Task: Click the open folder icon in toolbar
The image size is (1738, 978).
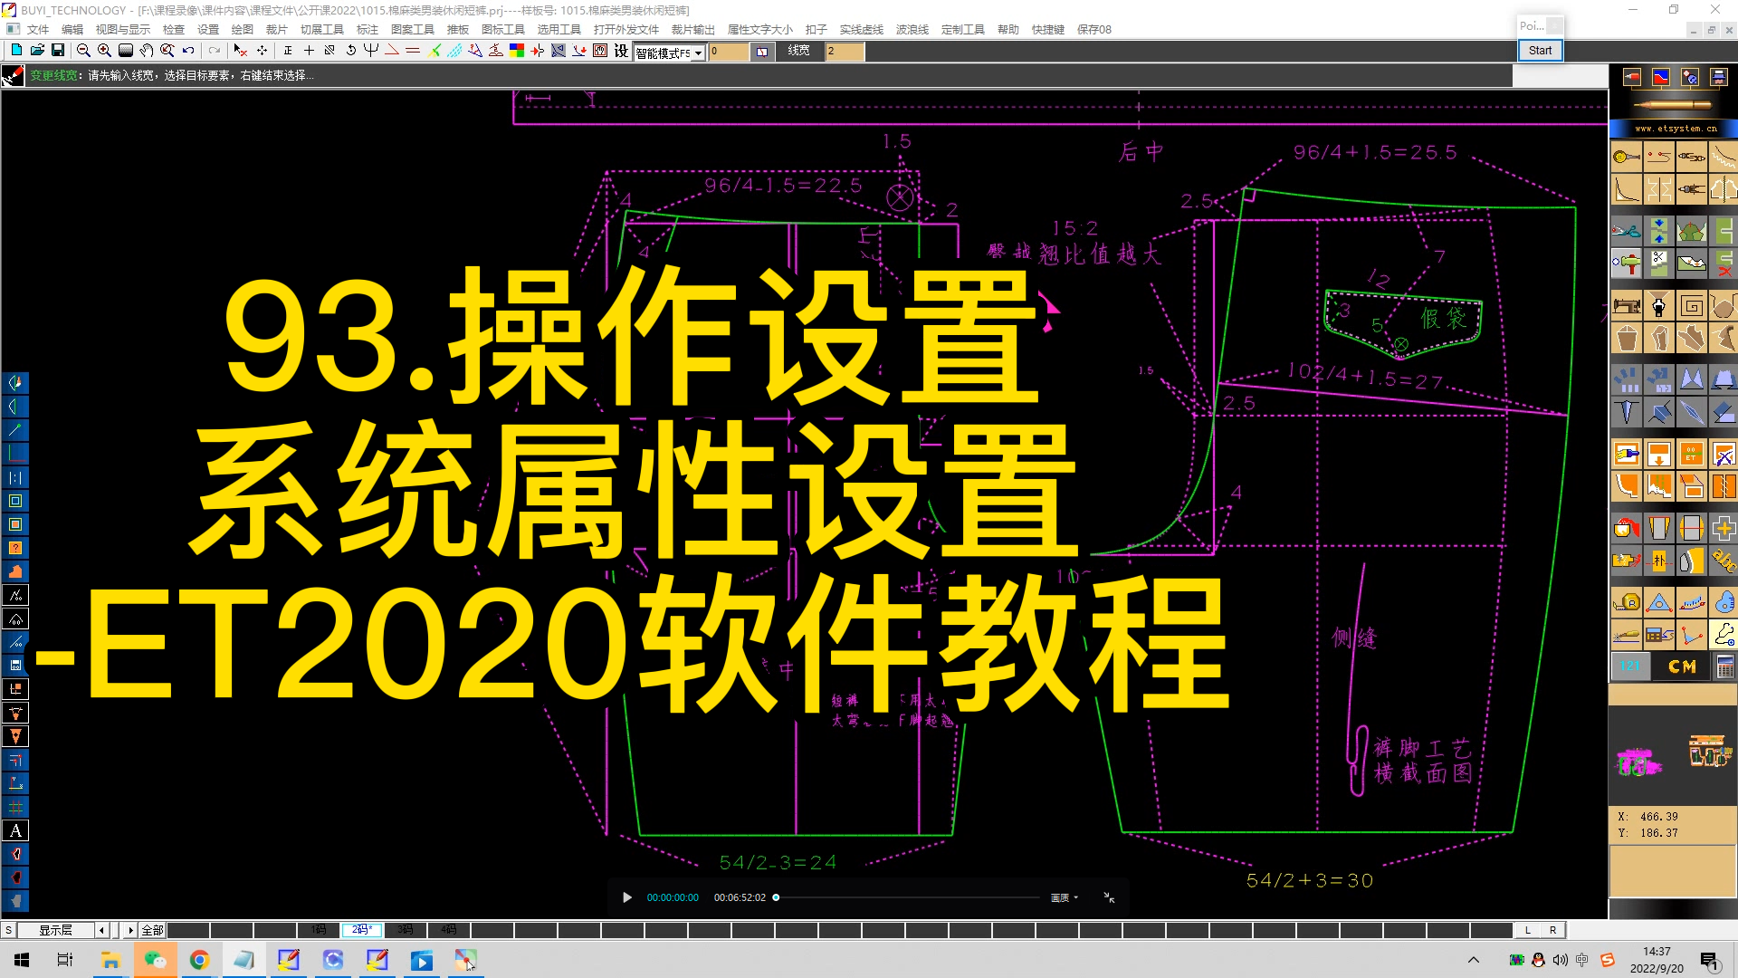Action: click(x=37, y=51)
